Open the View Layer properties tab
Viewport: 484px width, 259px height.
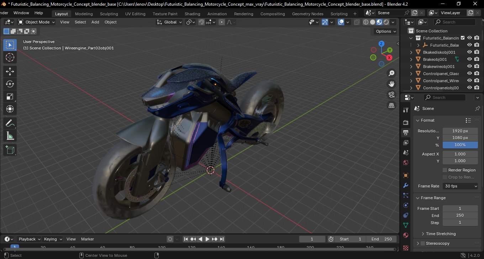point(406,143)
